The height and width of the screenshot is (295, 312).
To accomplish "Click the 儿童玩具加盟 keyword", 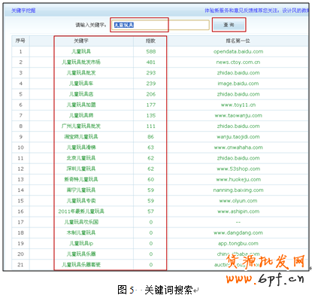I will [x=81, y=105].
